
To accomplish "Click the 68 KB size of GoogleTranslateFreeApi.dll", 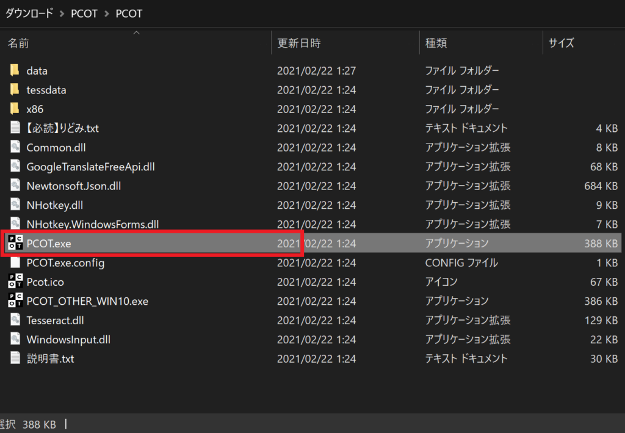I will tap(604, 167).
